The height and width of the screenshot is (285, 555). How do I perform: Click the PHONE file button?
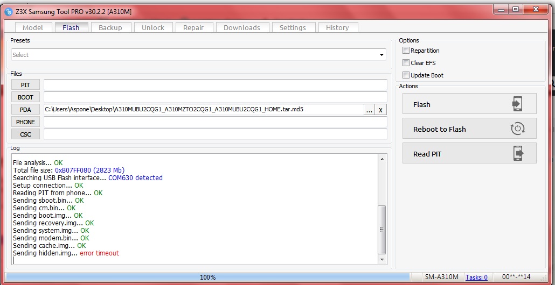25,122
